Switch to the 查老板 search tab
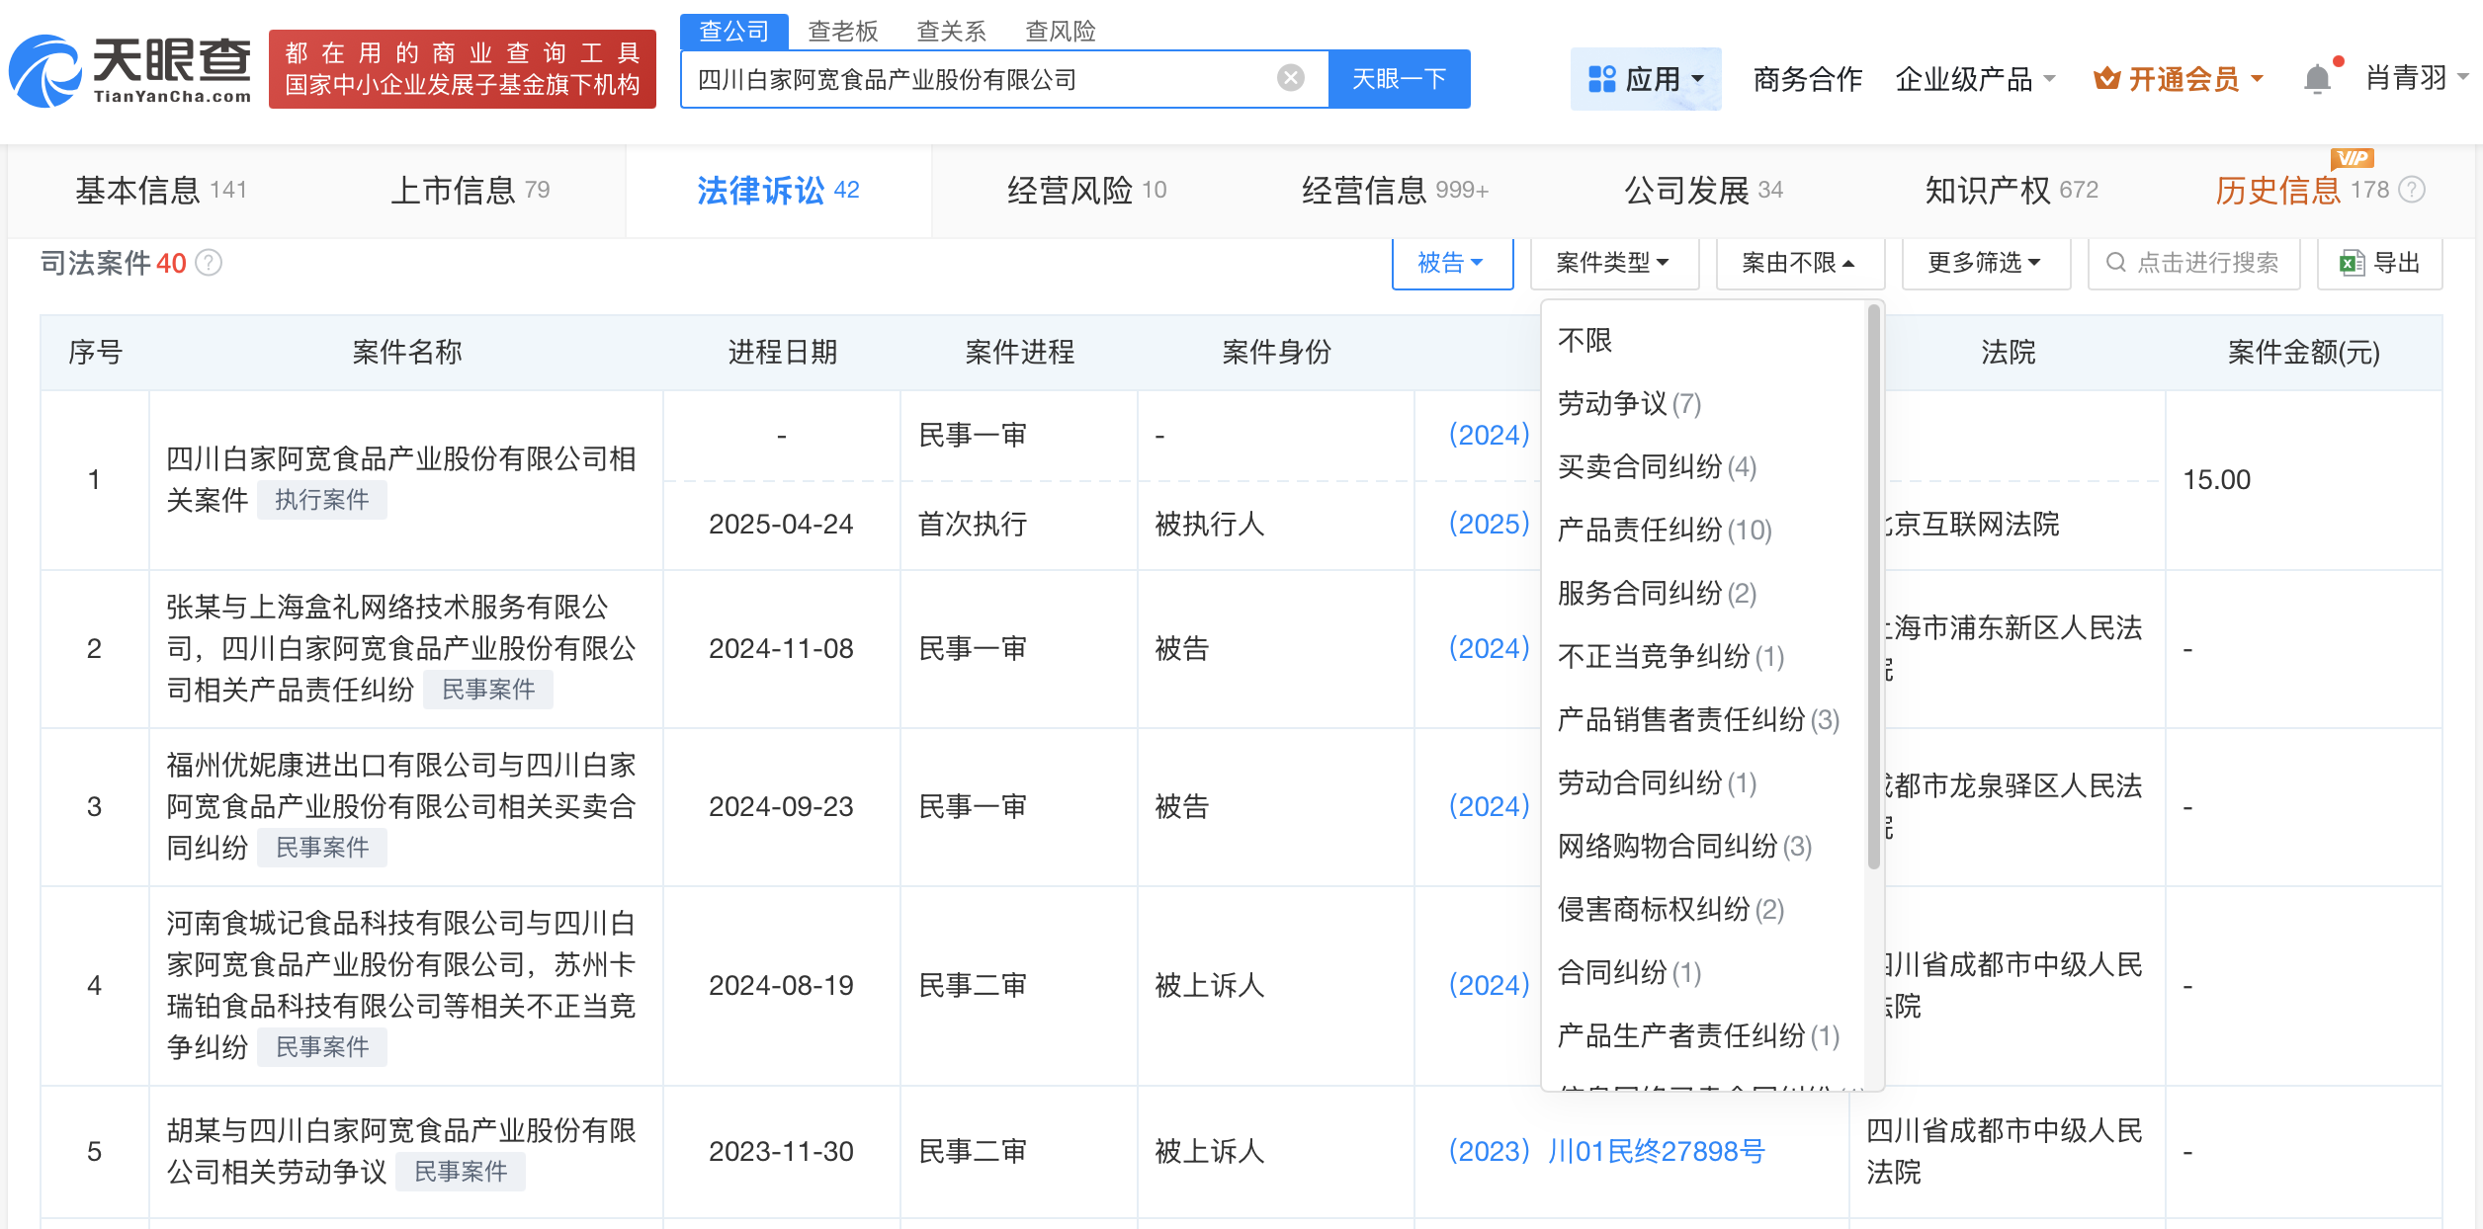This screenshot has height=1229, width=2483. pos(842,32)
